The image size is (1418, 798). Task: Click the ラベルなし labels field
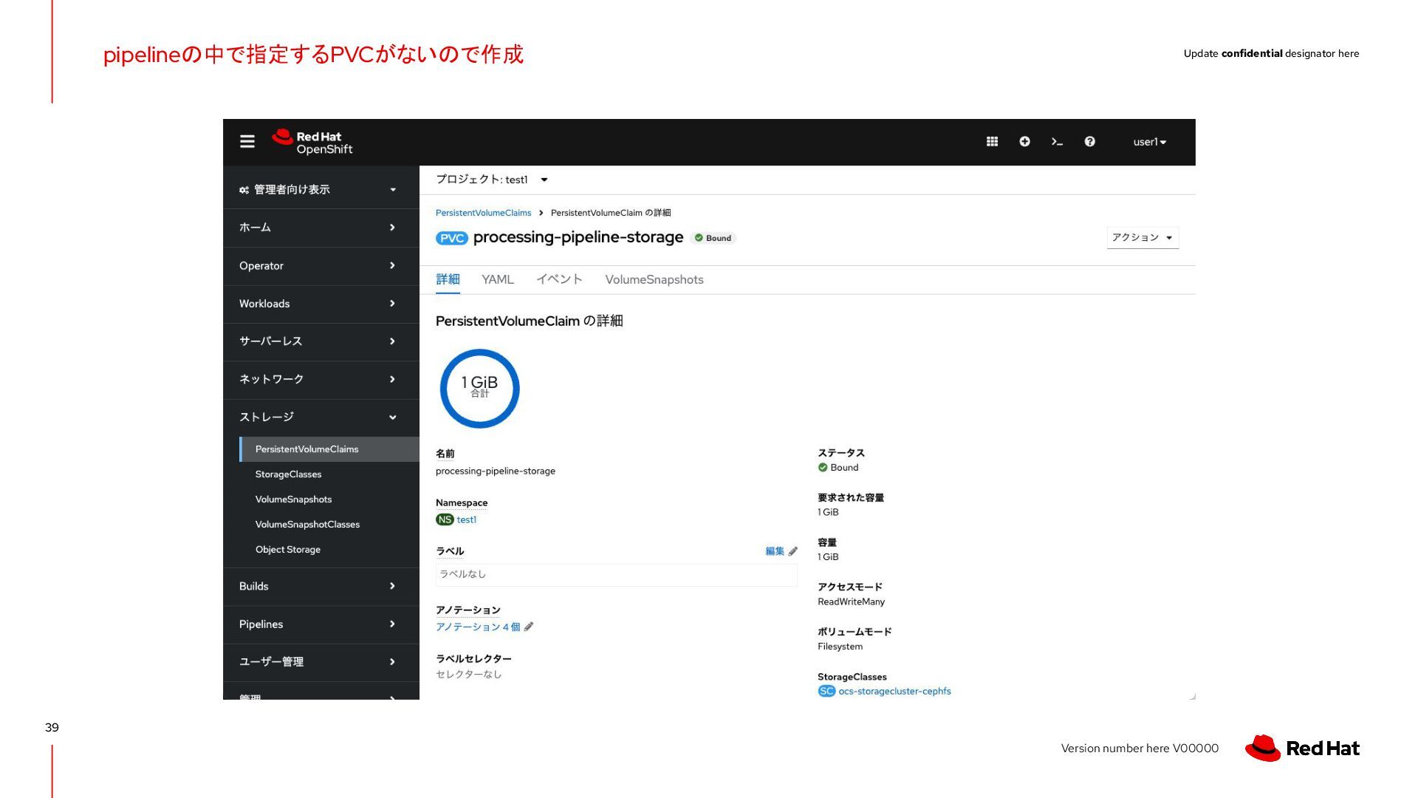(x=616, y=575)
